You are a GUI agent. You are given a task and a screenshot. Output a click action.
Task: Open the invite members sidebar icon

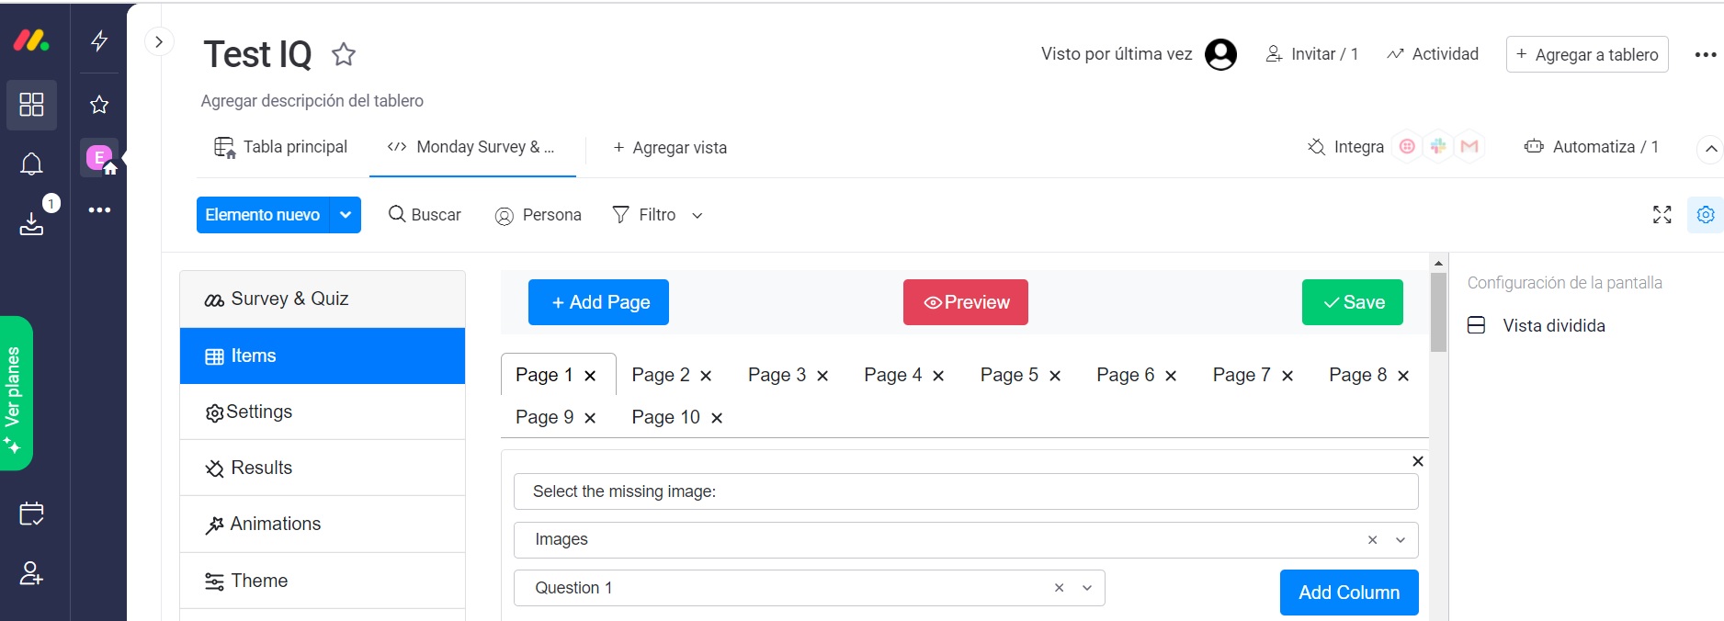[x=31, y=574]
